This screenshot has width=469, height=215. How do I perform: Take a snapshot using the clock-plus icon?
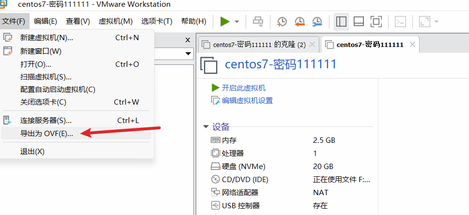point(282,21)
